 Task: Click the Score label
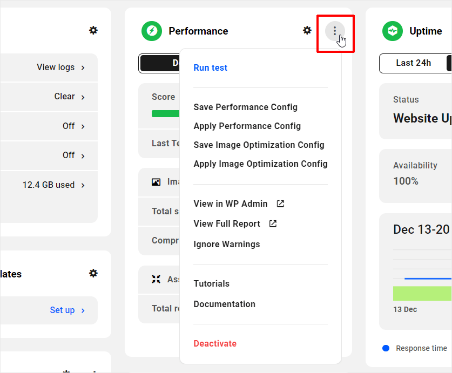click(x=164, y=97)
